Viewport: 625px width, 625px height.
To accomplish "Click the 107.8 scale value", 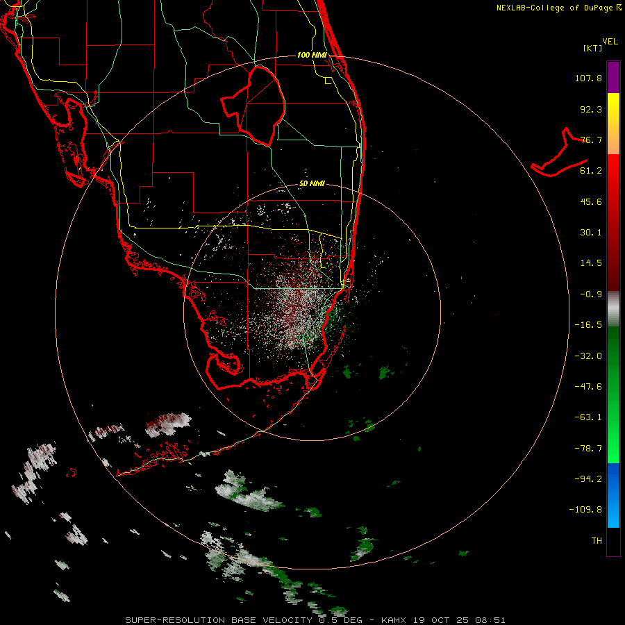I will (588, 78).
